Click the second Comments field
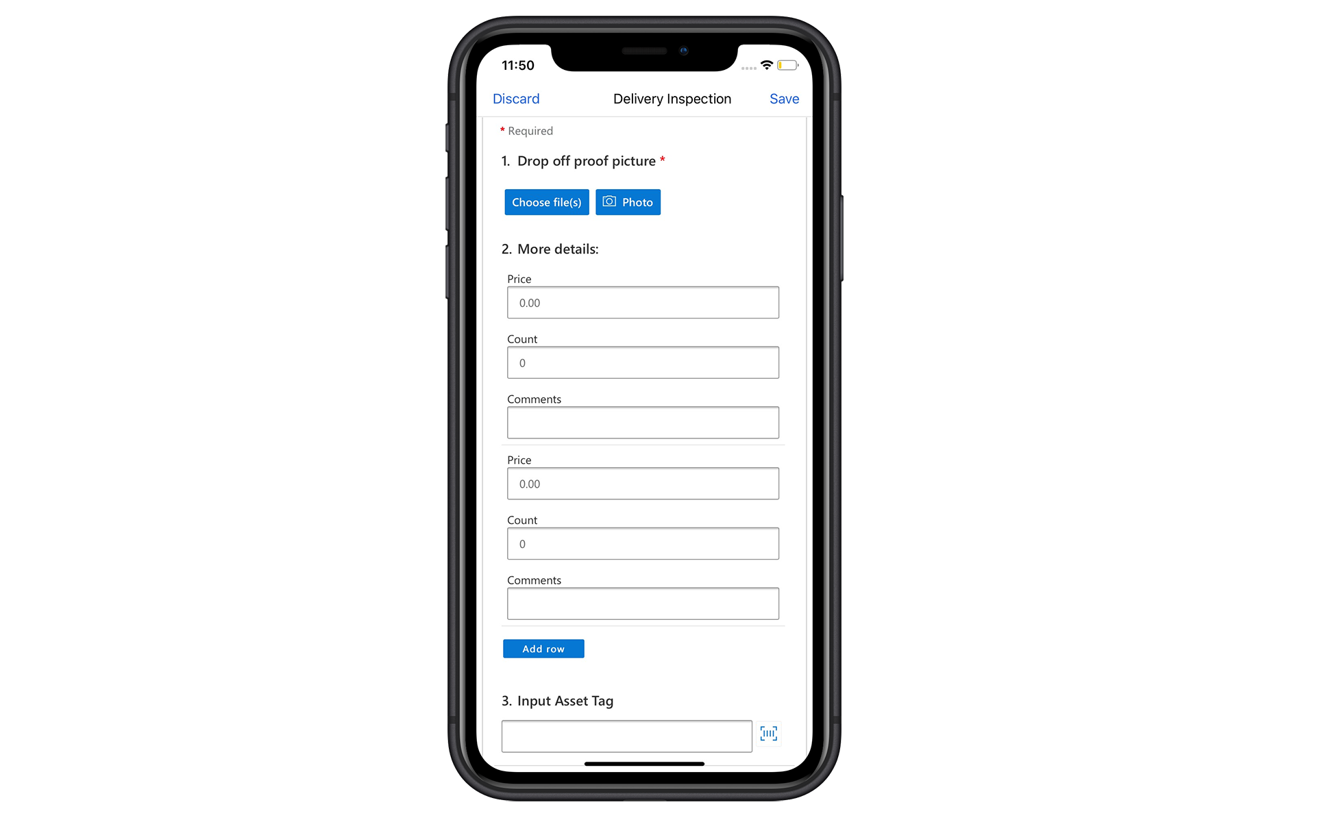 coord(643,603)
